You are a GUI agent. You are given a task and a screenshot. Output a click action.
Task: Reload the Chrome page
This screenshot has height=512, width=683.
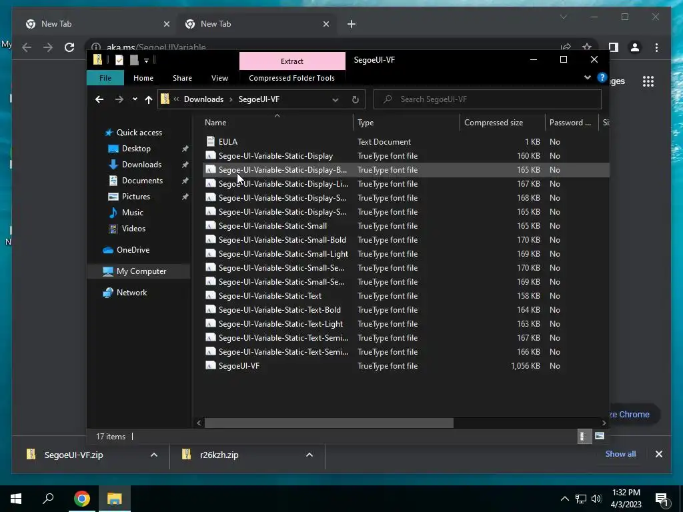point(69,47)
